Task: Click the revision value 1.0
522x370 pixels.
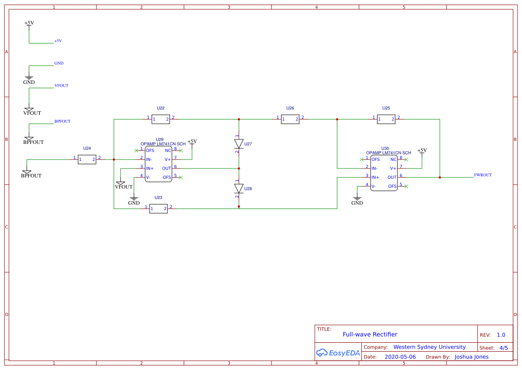Action: point(501,335)
